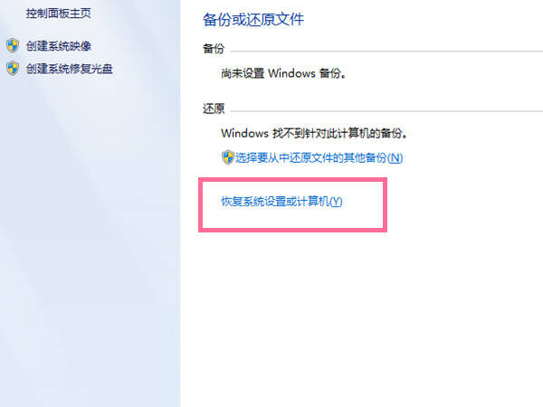Click the 尚未设置 Windows 备份 status text
The image size is (543, 407).
(283, 73)
